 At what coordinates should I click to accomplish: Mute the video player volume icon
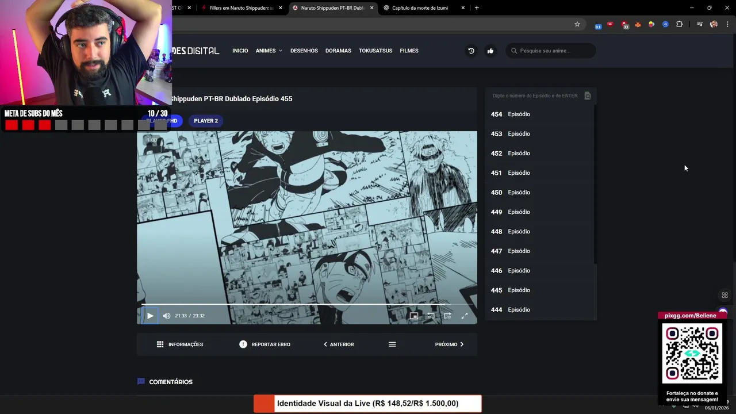[167, 316]
